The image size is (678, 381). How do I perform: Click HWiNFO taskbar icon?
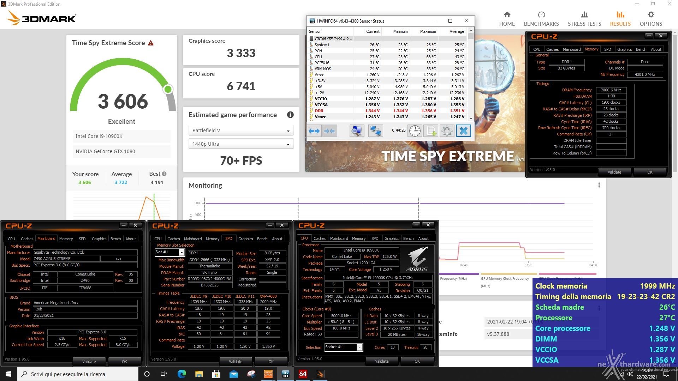286,374
